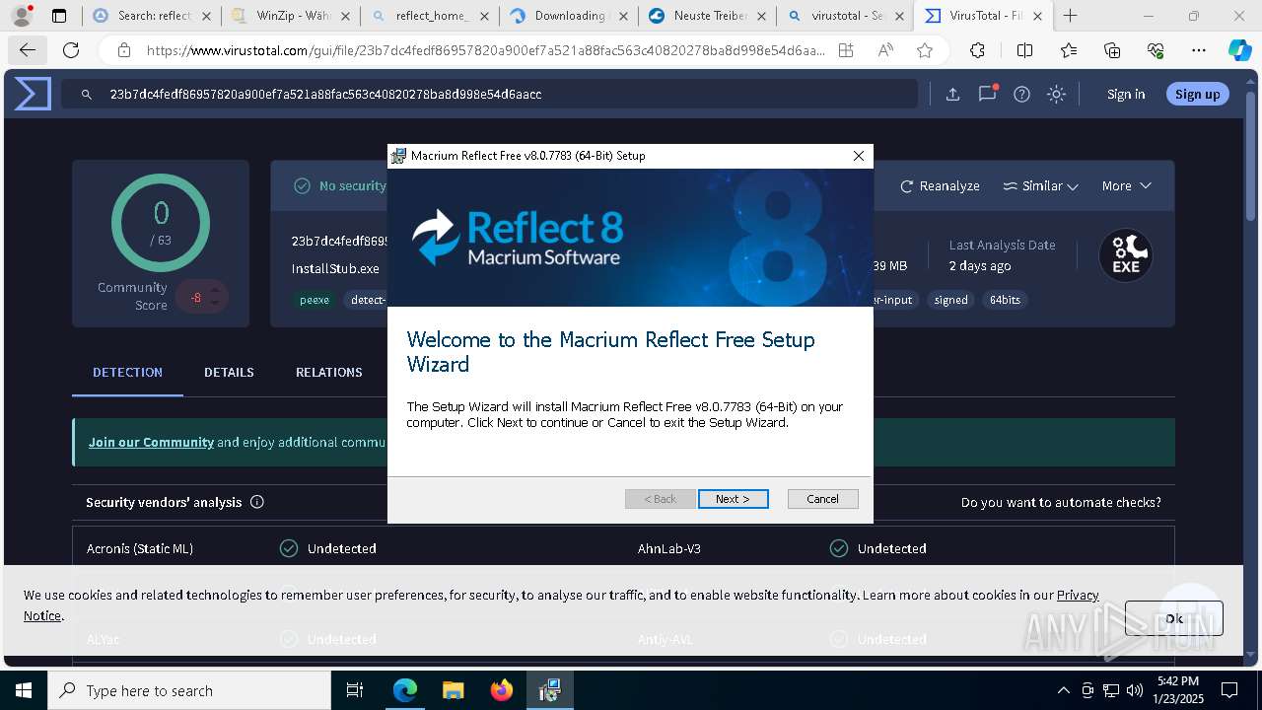Click the taskbar search box

click(x=189, y=690)
